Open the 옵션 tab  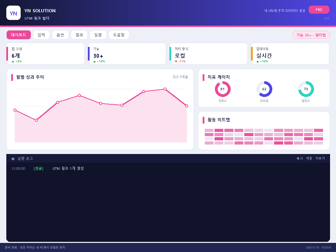coord(60,35)
